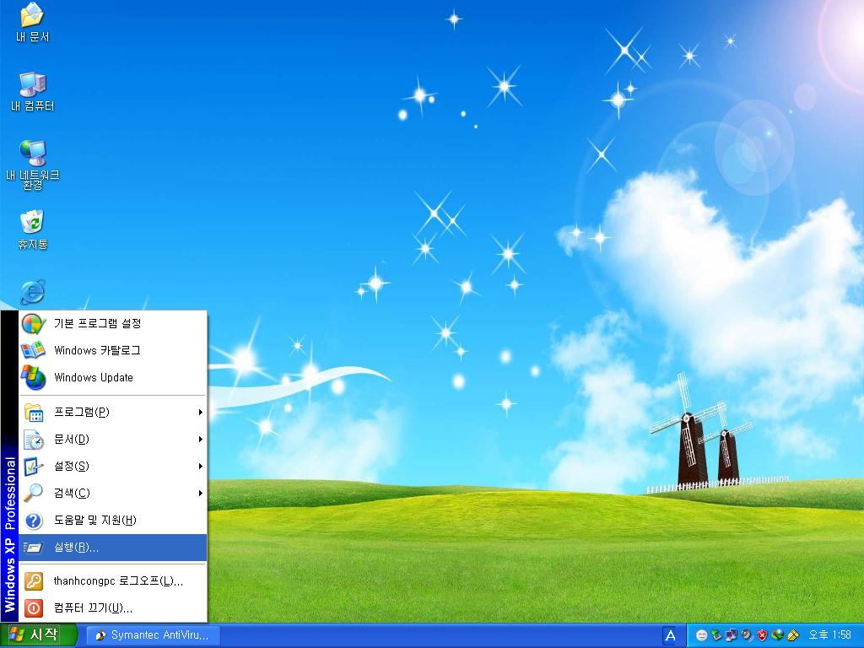Click the volume speaker tray icon
This screenshot has height=648, width=864.
coord(747,635)
